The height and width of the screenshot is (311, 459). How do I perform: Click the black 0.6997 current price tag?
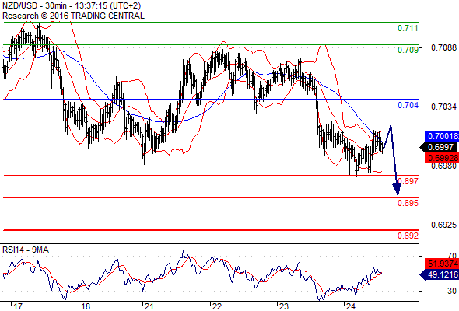(439, 147)
